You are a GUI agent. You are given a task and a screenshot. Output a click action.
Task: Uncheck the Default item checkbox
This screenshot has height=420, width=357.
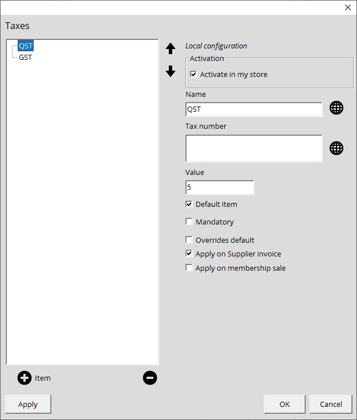point(189,204)
